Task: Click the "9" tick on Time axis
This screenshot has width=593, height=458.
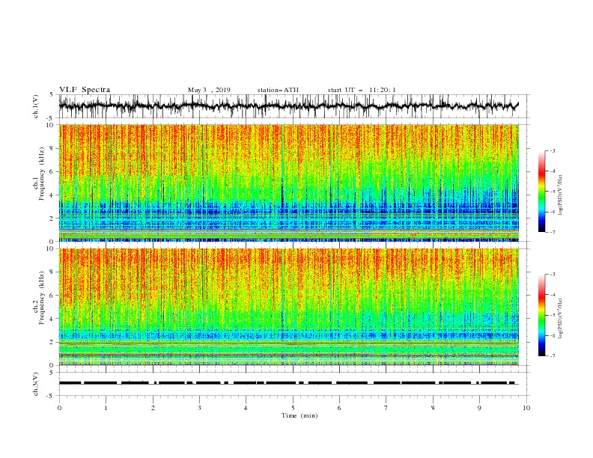Action: pos(479,408)
